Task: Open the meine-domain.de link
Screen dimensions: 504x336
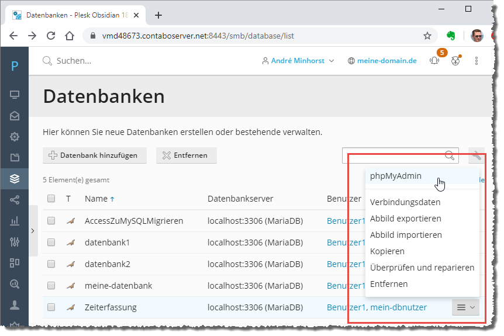Action: (x=386, y=61)
